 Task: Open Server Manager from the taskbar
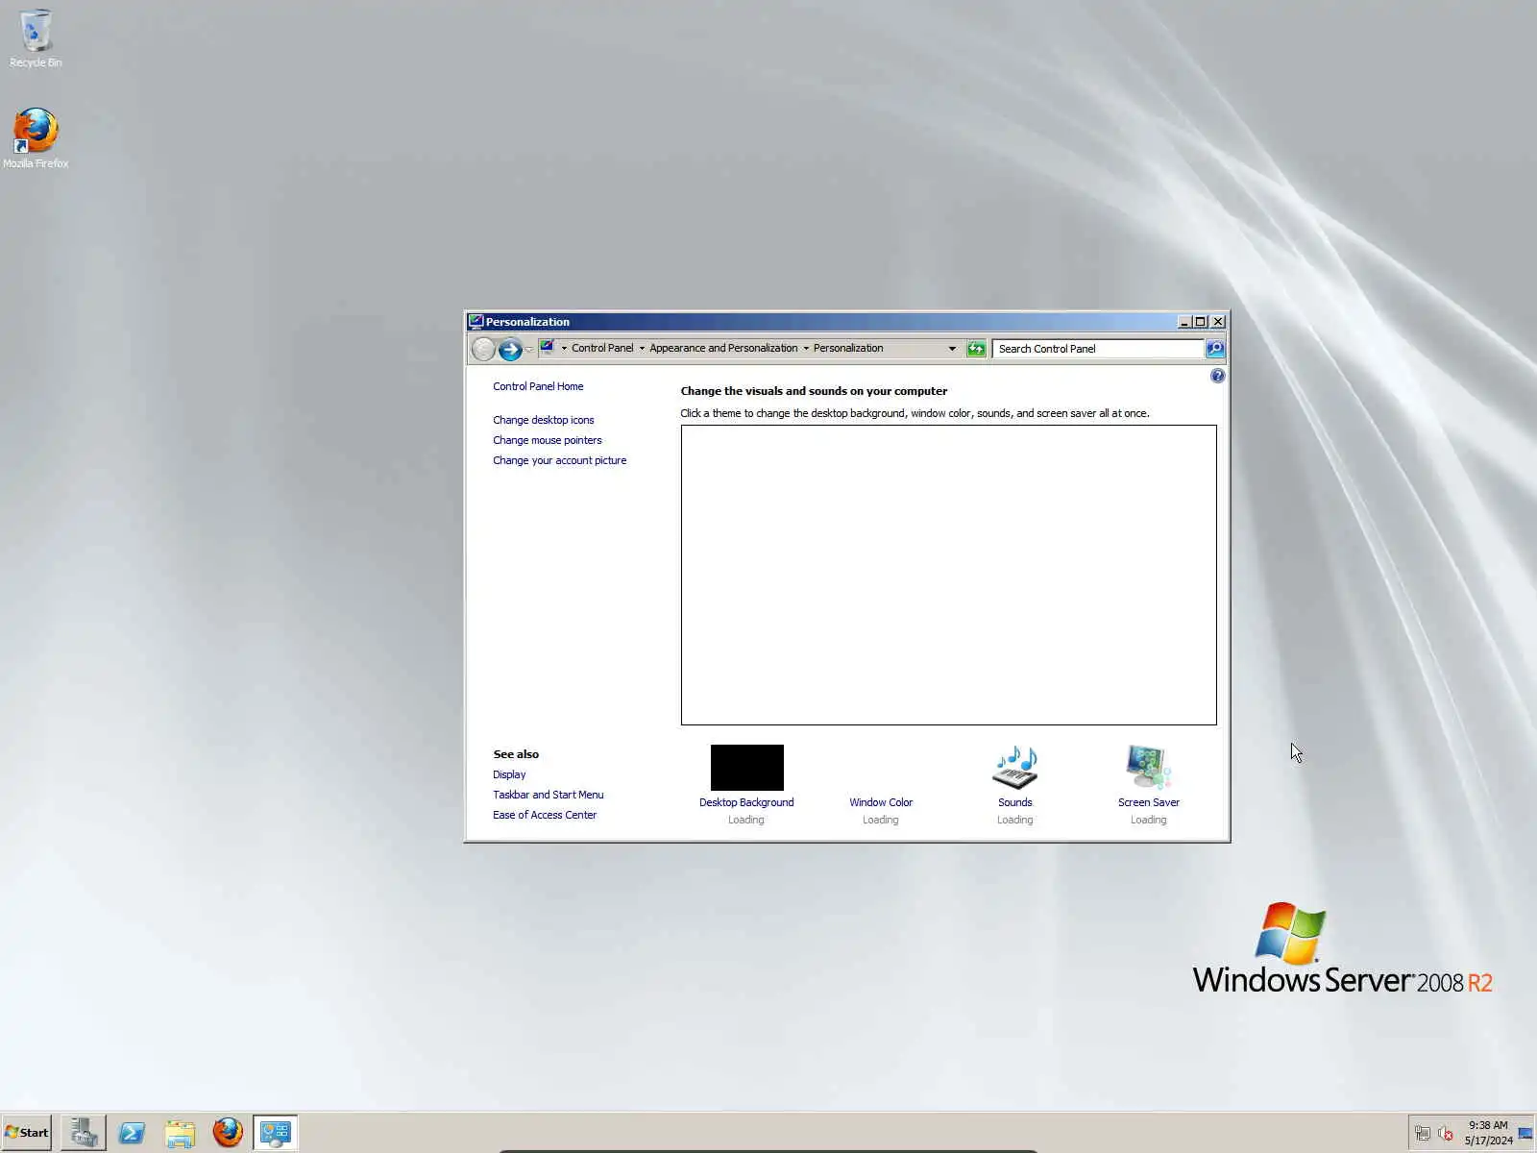[84, 1133]
